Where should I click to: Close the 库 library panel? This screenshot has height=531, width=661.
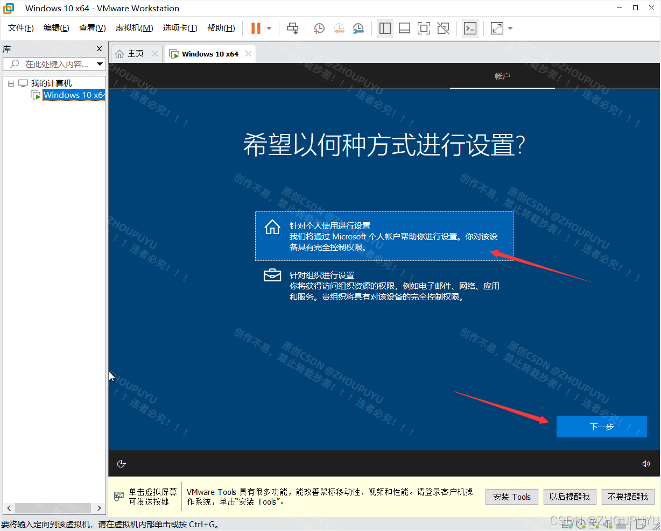click(99, 49)
